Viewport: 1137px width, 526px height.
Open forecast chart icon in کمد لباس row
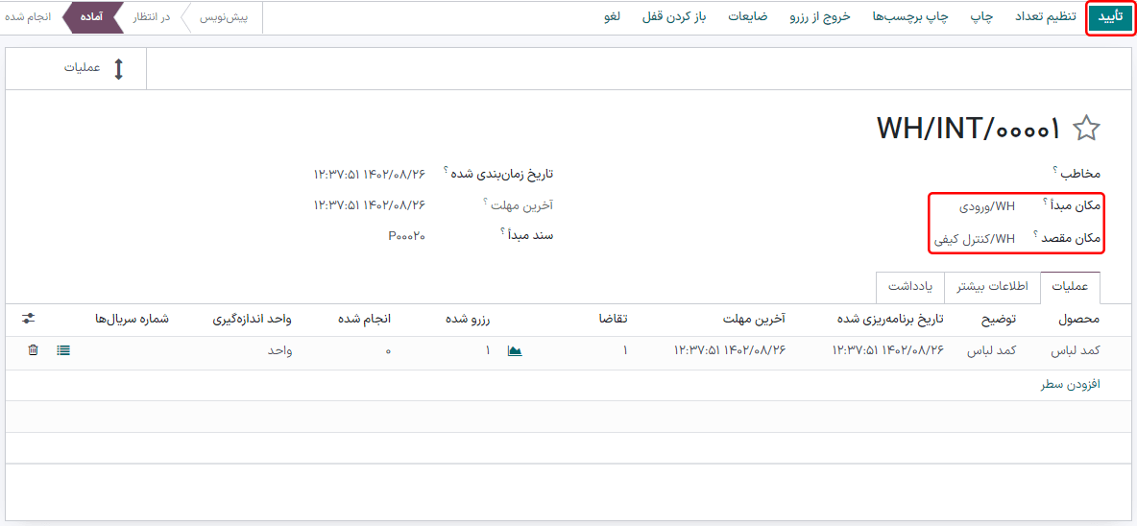[514, 350]
